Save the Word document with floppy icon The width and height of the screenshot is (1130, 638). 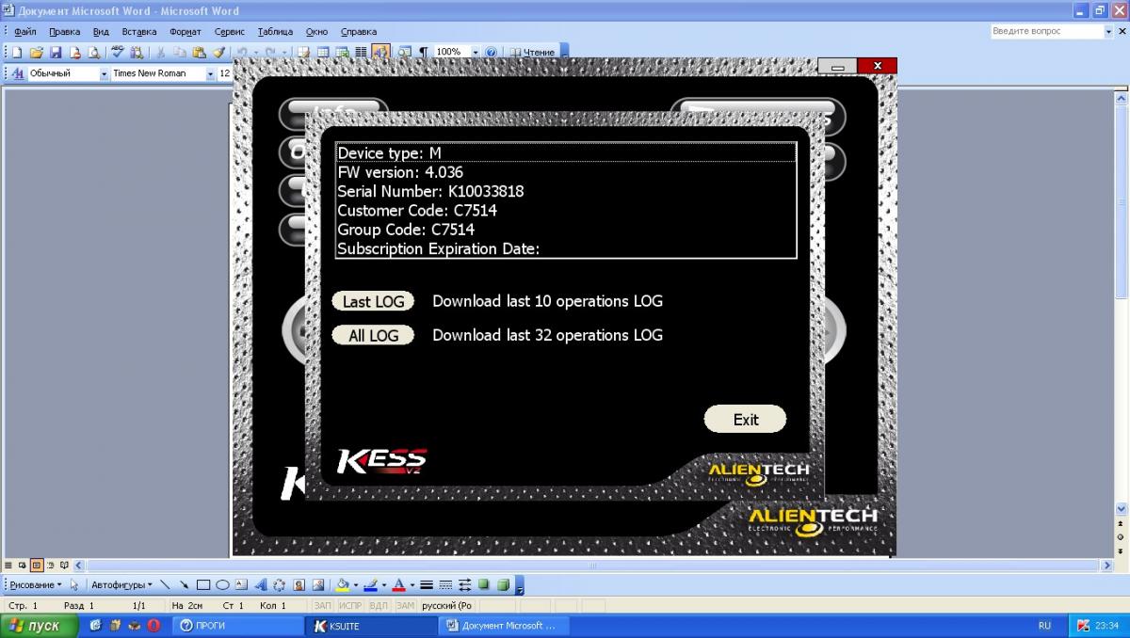pyautogui.click(x=56, y=52)
